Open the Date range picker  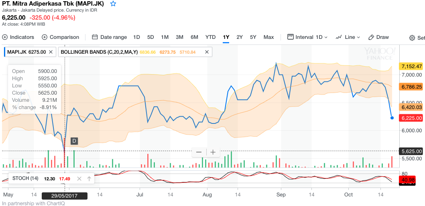110,37
